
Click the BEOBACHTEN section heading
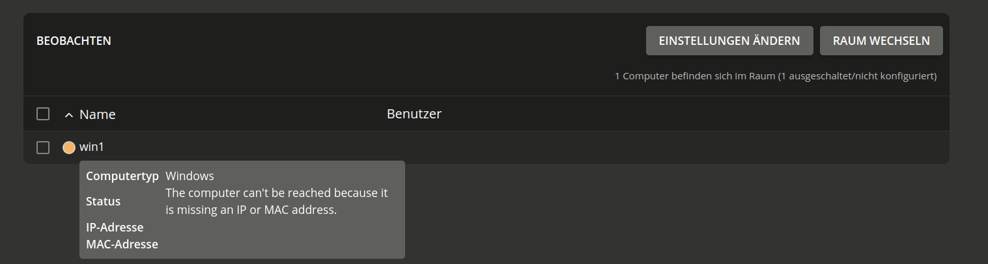(74, 41)
